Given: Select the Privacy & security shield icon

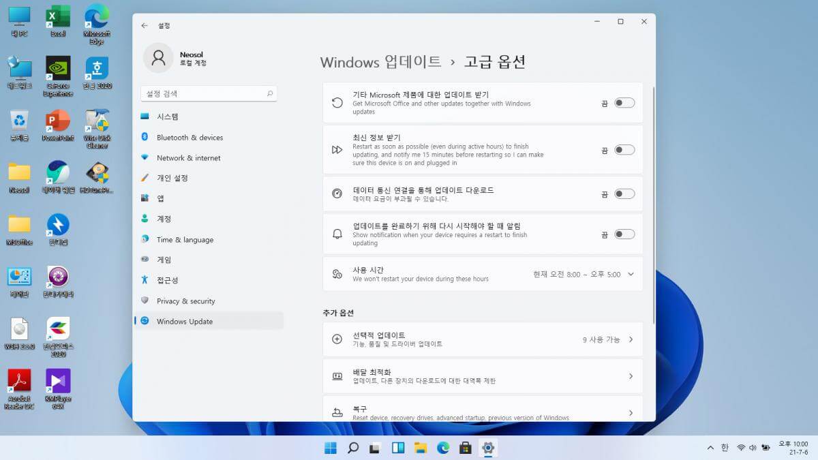Looking at the screenshot, I should tap(145, 301).
